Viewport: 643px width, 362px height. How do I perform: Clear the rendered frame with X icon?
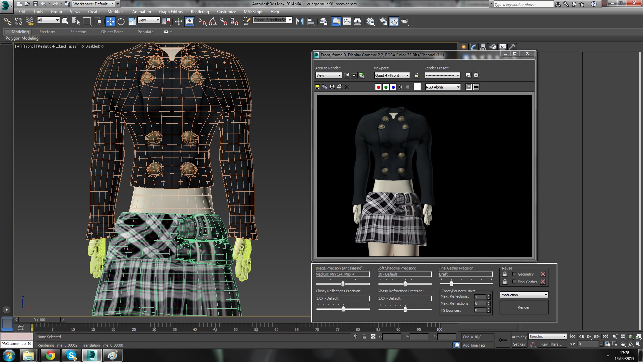(347, 87)
